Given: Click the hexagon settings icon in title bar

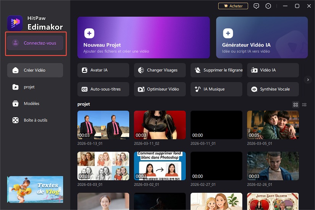Looking at the screenshot, I should point(268,6).
